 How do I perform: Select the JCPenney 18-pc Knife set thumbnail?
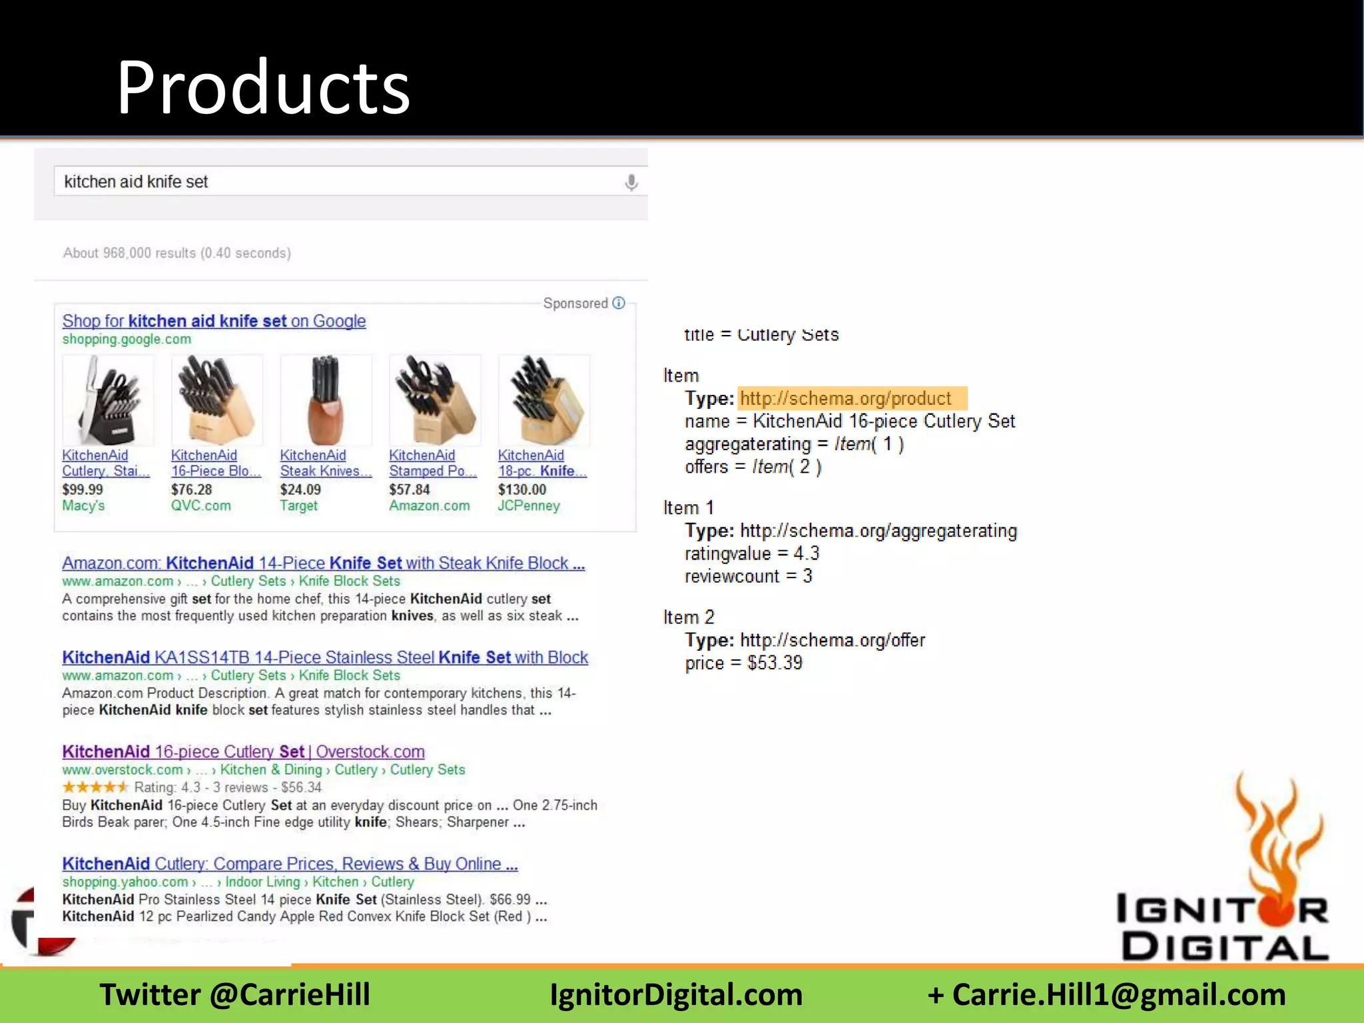[x=543, y=400]
